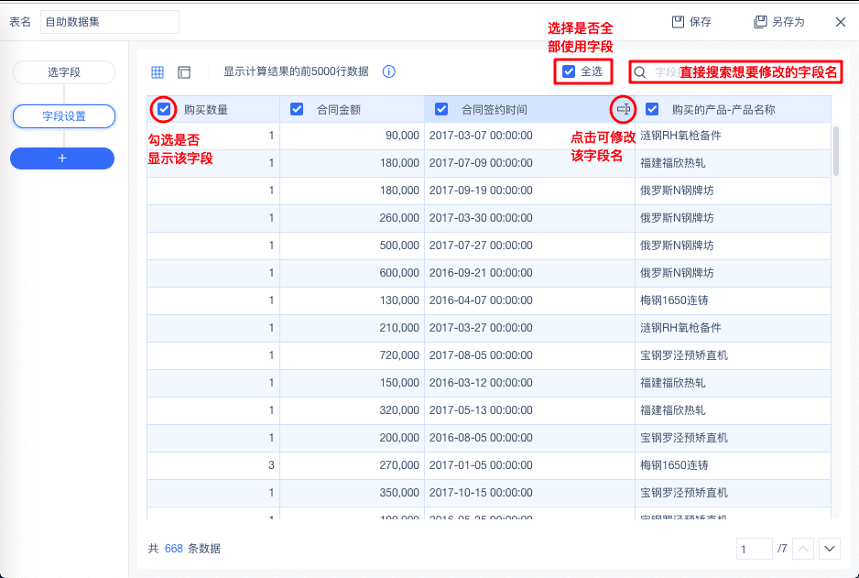Click the /7 total pages label
859x578 pixels.
click(782, 549)
